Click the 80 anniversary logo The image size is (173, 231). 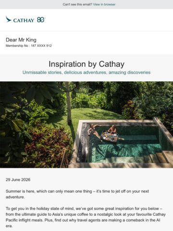pos(41,20)
